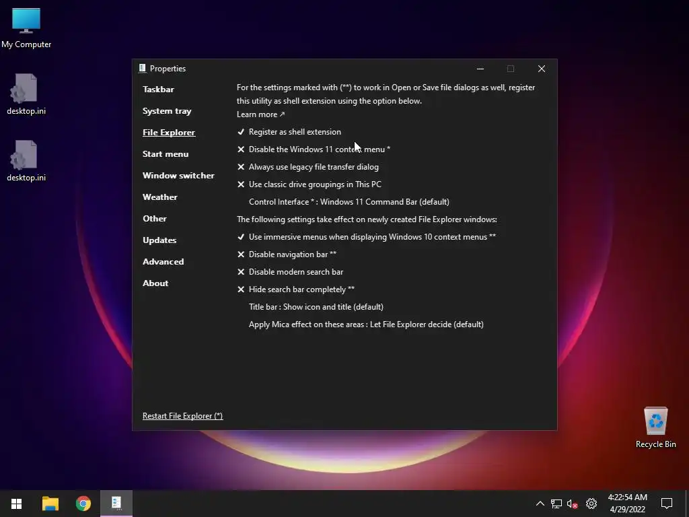Screen dimensions: 689x517
Task: Open the Title bar display dropdown
Action: [316, 307]
